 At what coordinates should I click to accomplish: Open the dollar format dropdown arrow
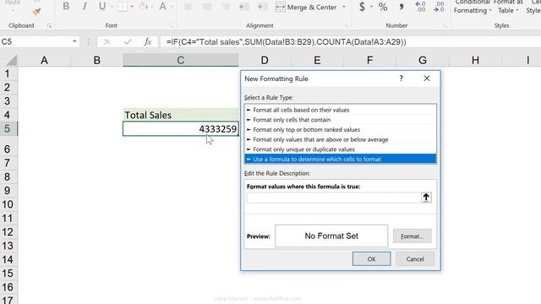point(372,7)
